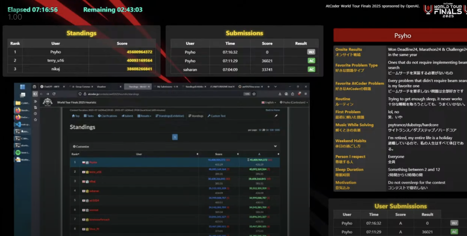467x236 pixels.
Task: Open the VS Code main.cpp taskbar item
Action: click(22, 124)
